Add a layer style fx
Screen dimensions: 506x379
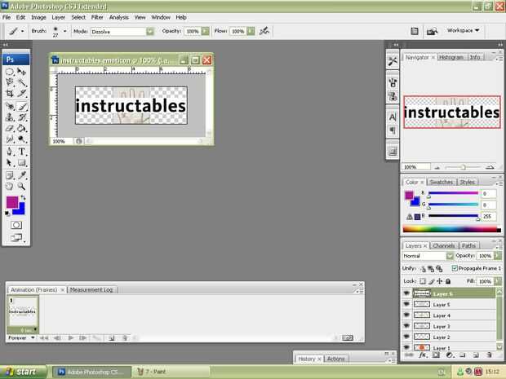tap(422, 355)
